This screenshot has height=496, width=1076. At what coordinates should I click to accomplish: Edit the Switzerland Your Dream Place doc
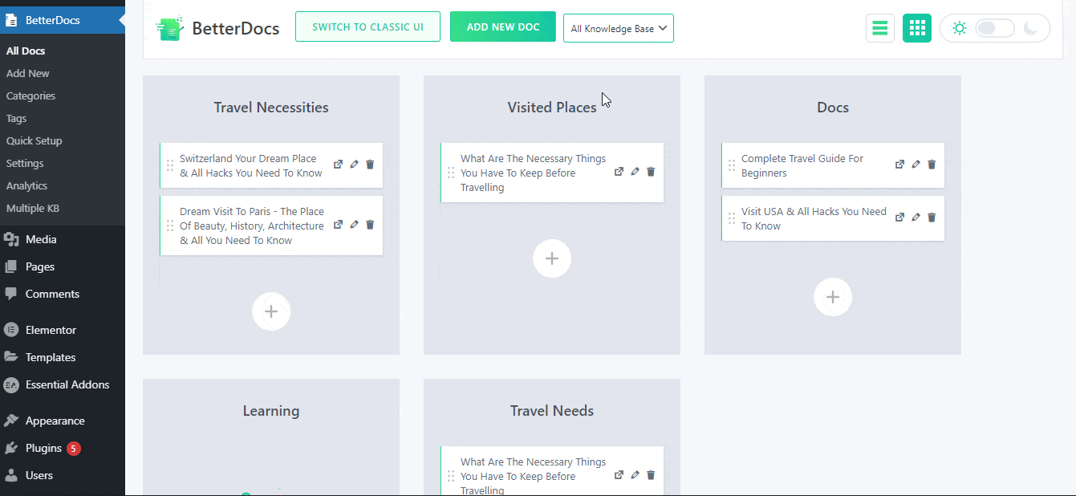click(354, 165)
